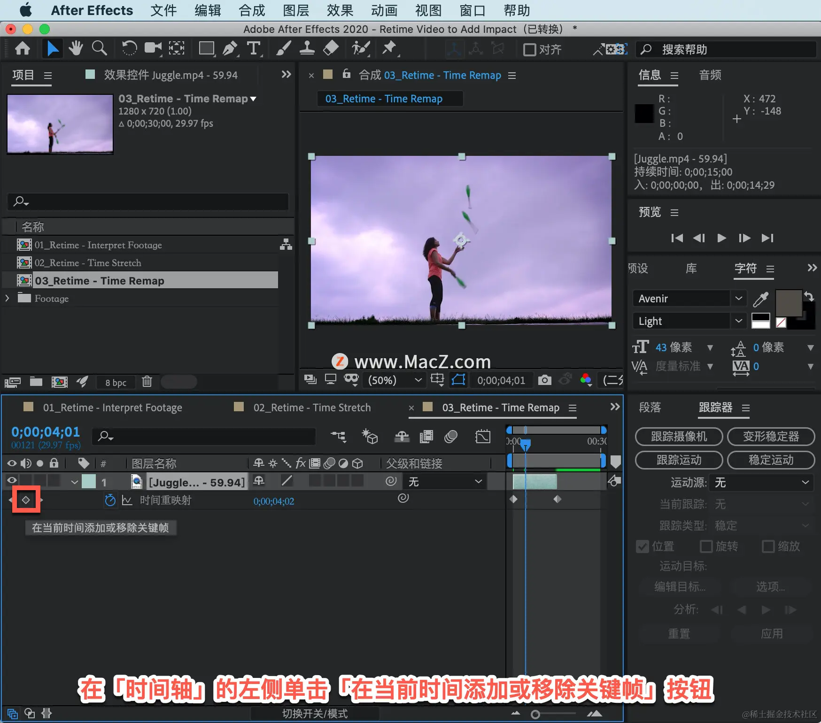
Task: Open the 文件 menu
Action: [163, 10]
